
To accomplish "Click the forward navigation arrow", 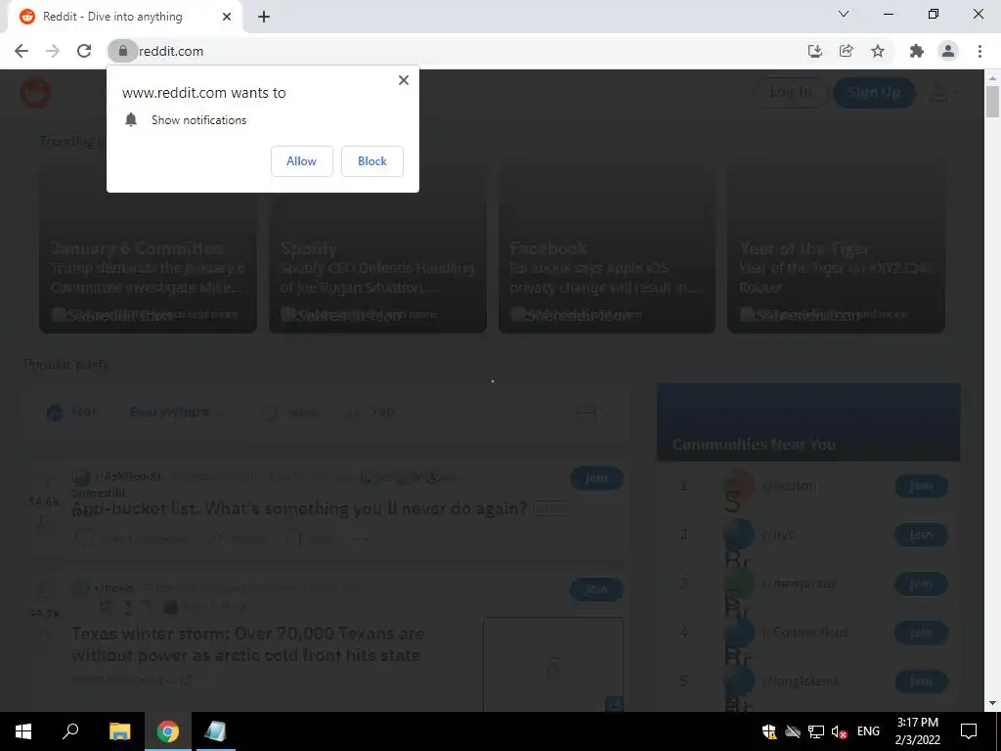I will pyautogui.click(x=53, y=51).
